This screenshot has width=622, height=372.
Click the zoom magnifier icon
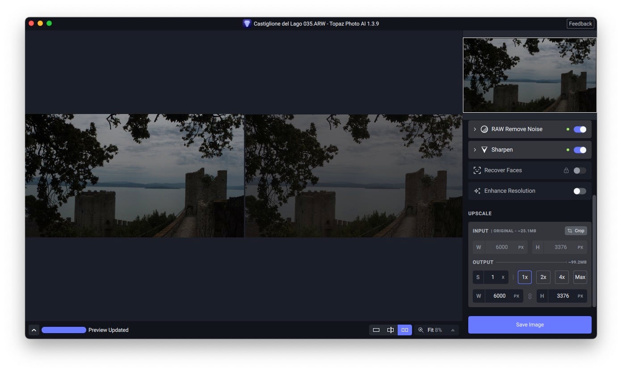click(x=420, y=330)
